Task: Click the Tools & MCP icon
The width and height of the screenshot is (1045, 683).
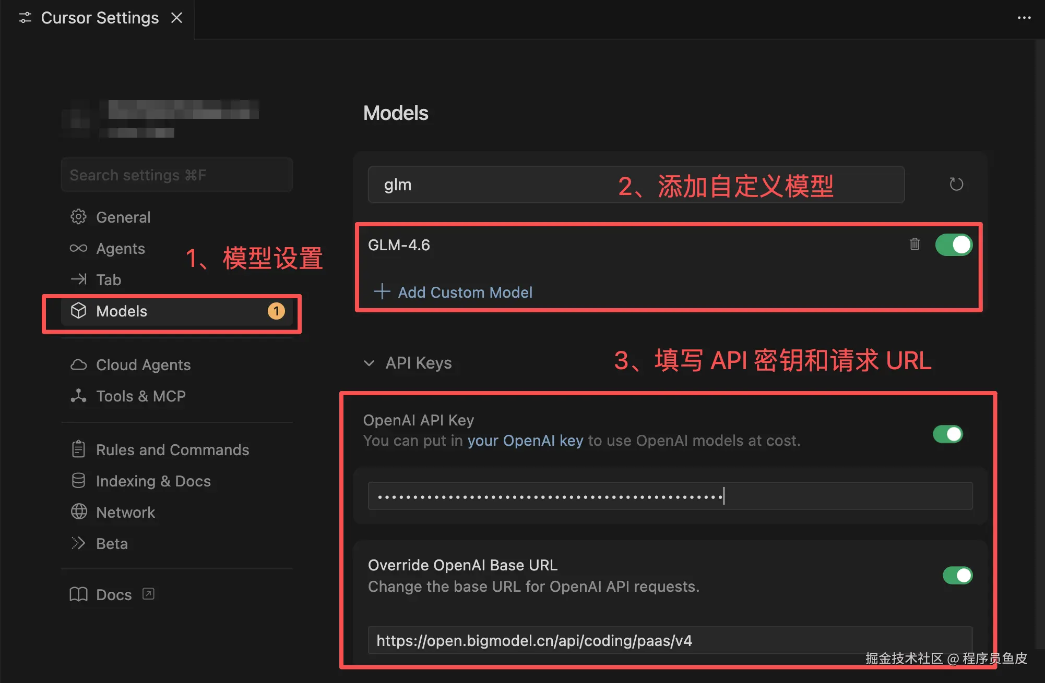Action: 78,396
